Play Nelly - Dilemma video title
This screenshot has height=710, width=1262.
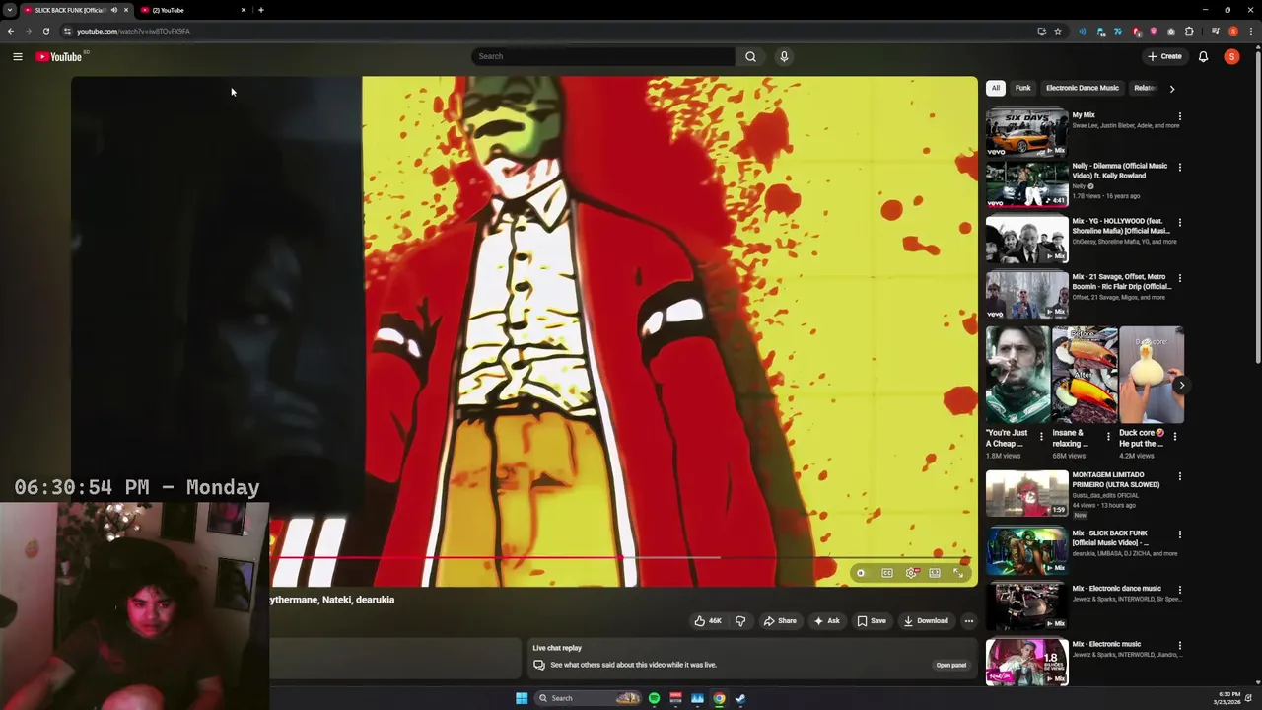pyautogui.click(x=1119, y=171)
